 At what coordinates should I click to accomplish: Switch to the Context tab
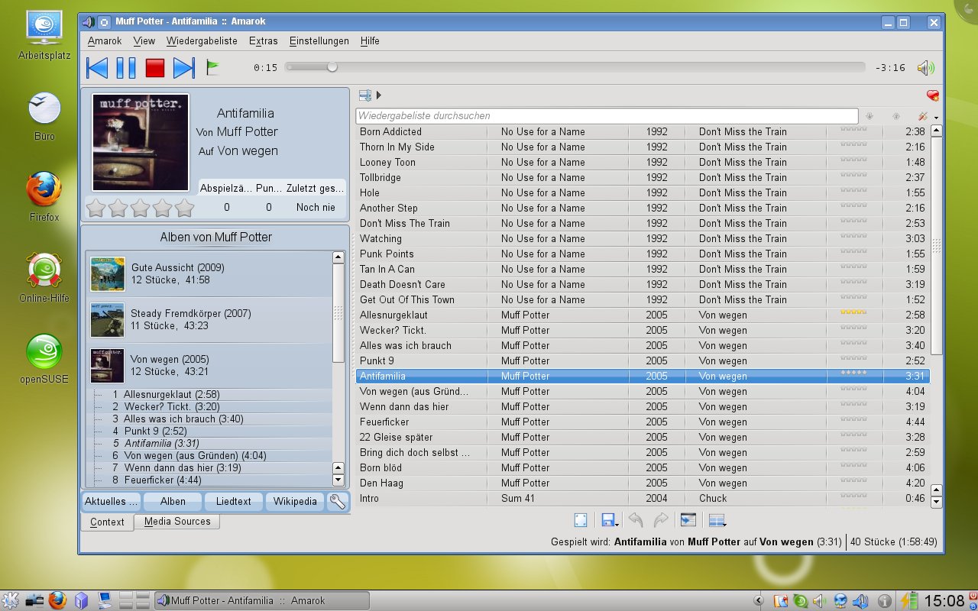[107, 522]
